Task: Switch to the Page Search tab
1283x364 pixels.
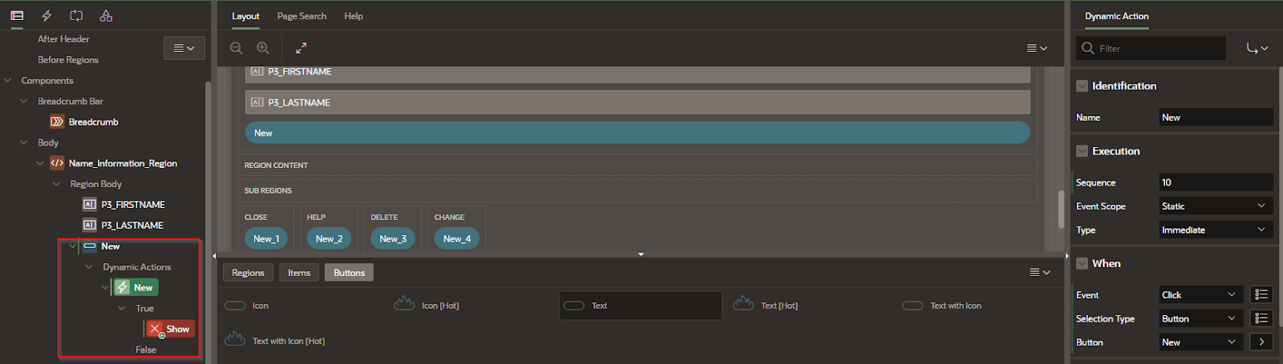Action: (x=302, y=16)
